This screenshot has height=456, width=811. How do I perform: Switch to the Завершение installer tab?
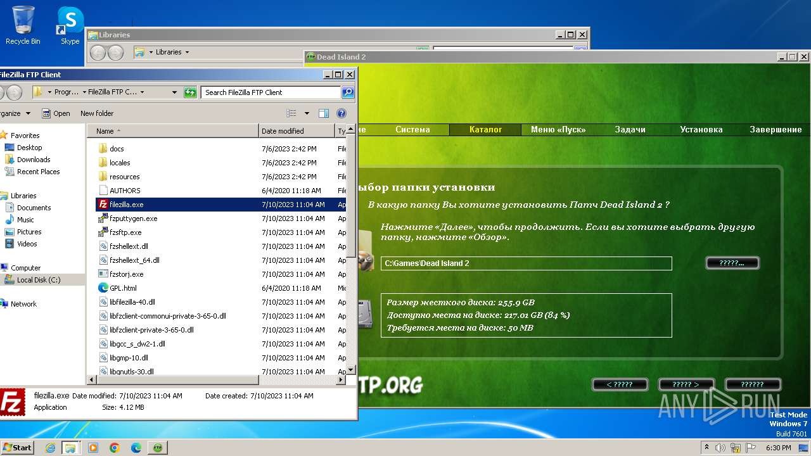[x=776, y=130]
